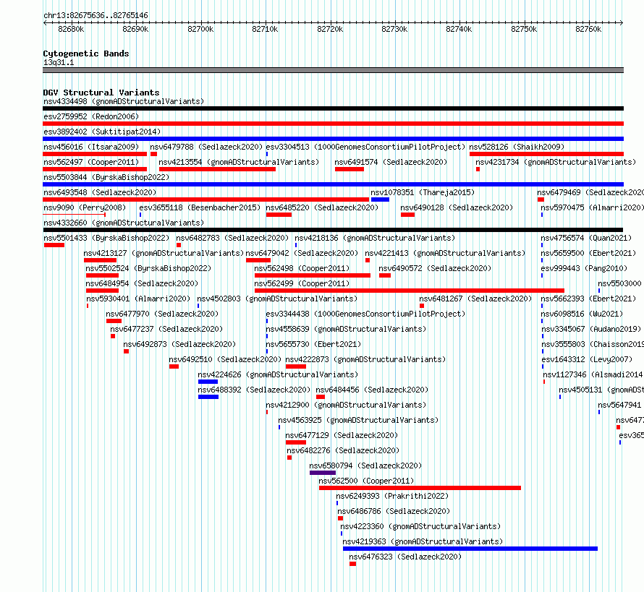
Task: Select nsv4558639 gnomADStructuralVariants label
Action: point(346,329)
